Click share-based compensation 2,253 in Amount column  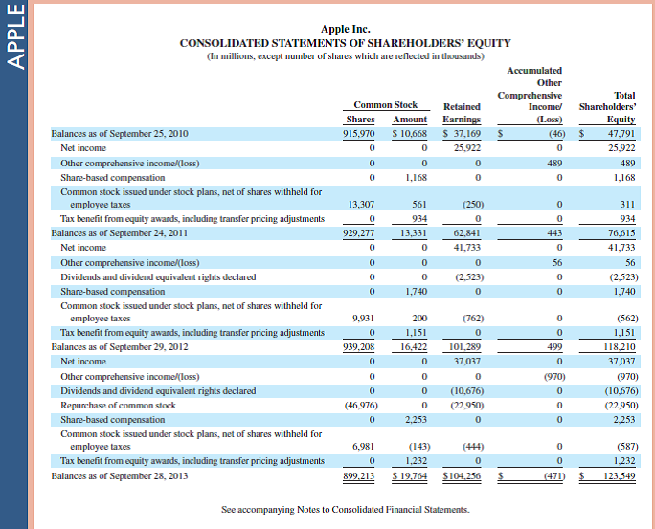[416, 419]
